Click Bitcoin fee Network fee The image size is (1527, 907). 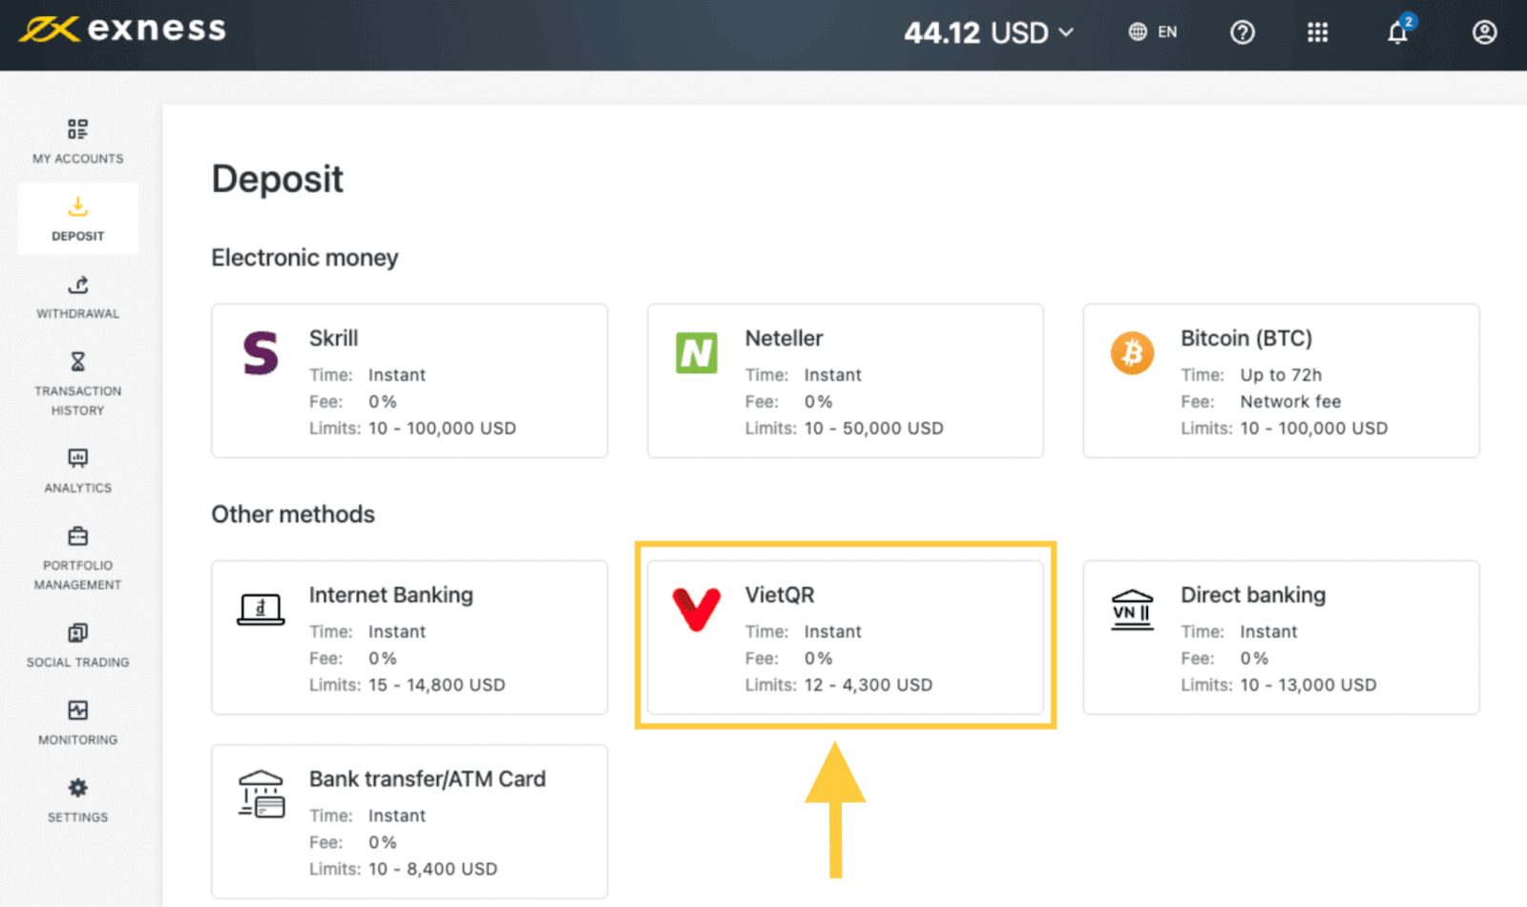[x=1290, y=402]
